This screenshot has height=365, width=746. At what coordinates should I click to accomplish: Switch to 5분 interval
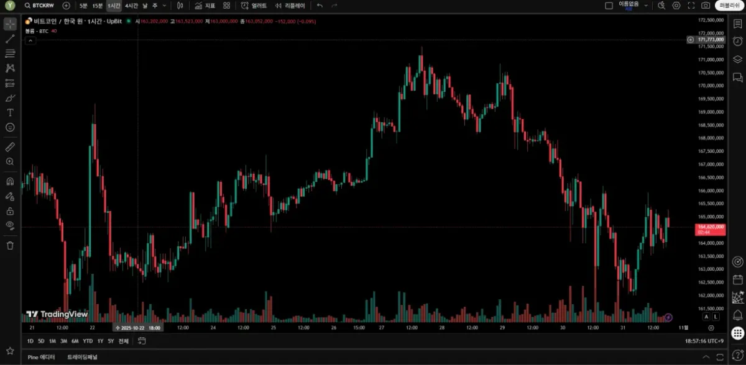pos(83,6)
